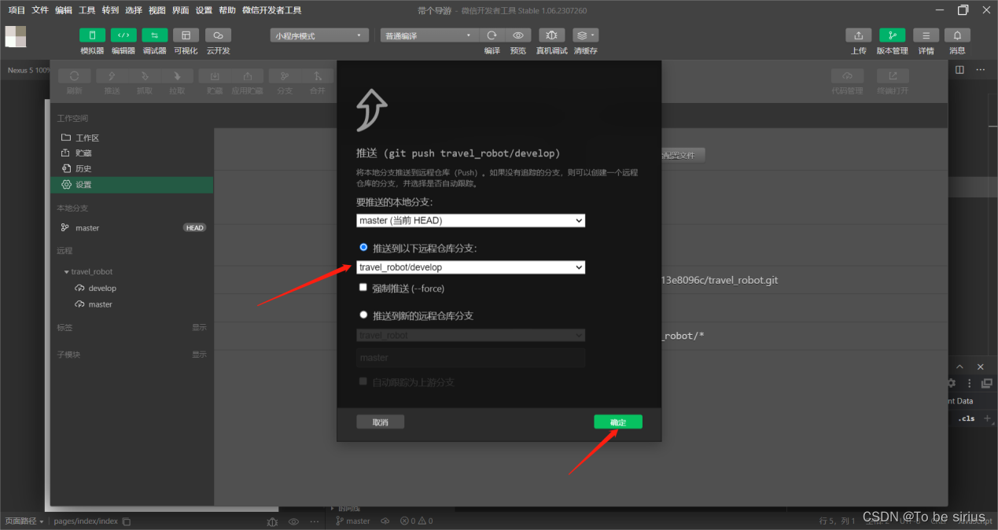Select 历史 in the workspace sidebar
This screenshot has width=998, height=530.
131,168
